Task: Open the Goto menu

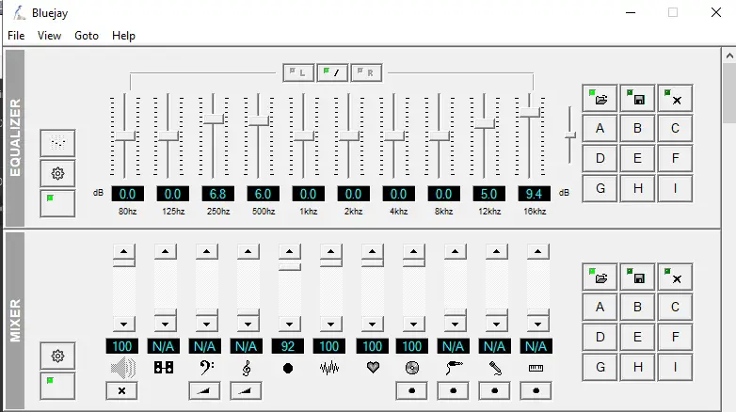Action: [87, 36]
